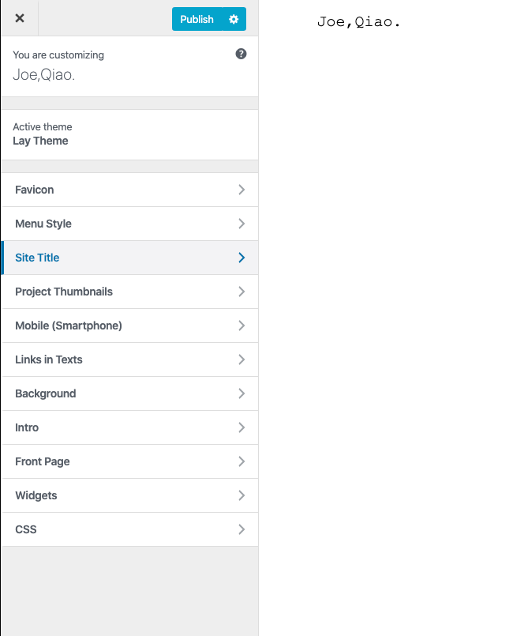
Task: Expand the Favicon section chevron
Action: point(242,190)
